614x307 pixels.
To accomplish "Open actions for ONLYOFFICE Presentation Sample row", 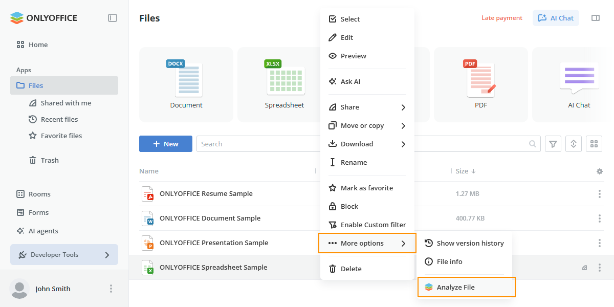I will click(x=600, y=243).
